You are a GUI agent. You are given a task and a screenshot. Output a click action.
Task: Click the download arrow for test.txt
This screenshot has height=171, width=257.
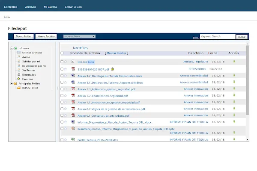[234, 62]
